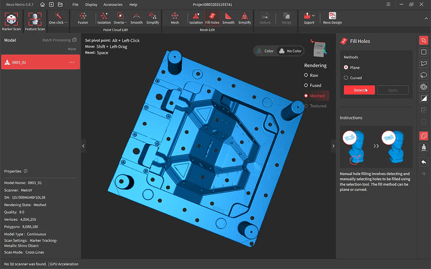431x269 pixels.
Task: Run point cloud Fusion
Action: point(83,18)
